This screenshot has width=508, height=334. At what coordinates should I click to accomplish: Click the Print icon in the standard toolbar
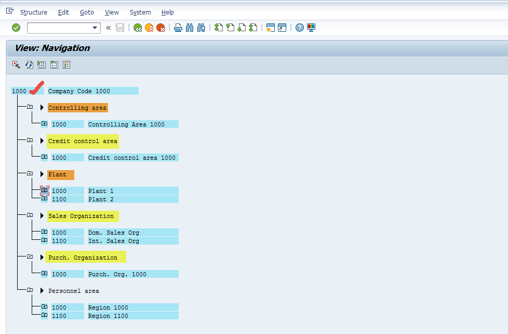(178, 28)
